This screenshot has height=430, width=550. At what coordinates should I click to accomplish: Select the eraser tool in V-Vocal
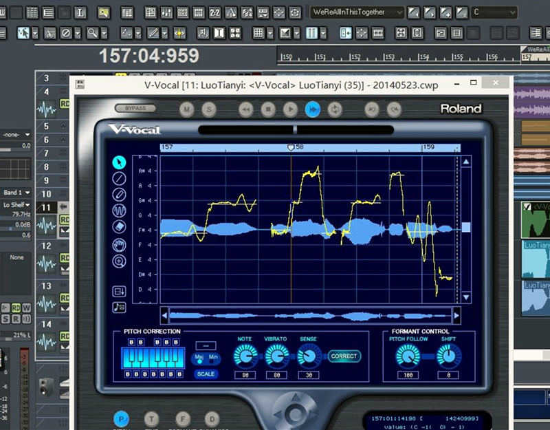[x=119, y=227]
